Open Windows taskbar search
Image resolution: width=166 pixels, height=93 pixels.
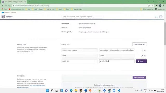tap(52, 90)
